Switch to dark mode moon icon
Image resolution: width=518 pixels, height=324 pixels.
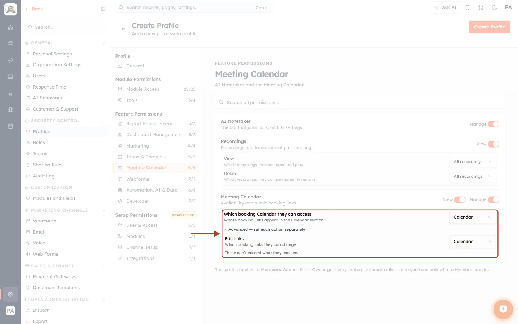[495, 8]
